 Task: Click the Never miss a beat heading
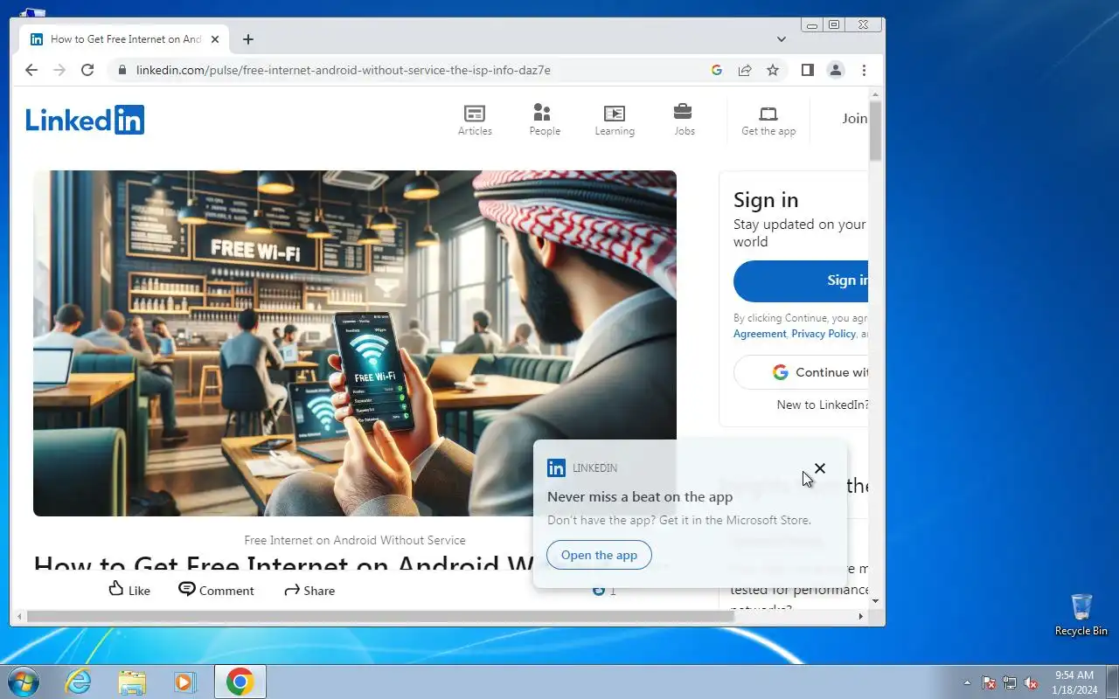tap(640, 496)
